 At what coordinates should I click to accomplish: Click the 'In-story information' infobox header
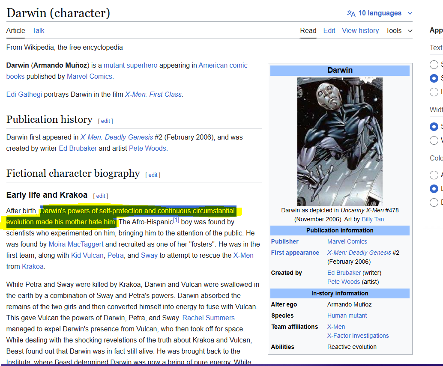pyautogui.click(x=340, y=294)
